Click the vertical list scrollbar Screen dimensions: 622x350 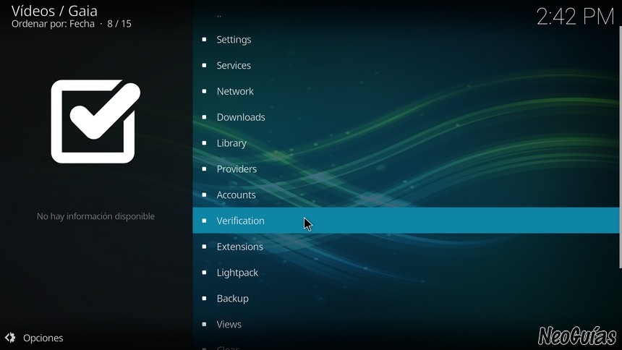(620, 147)
